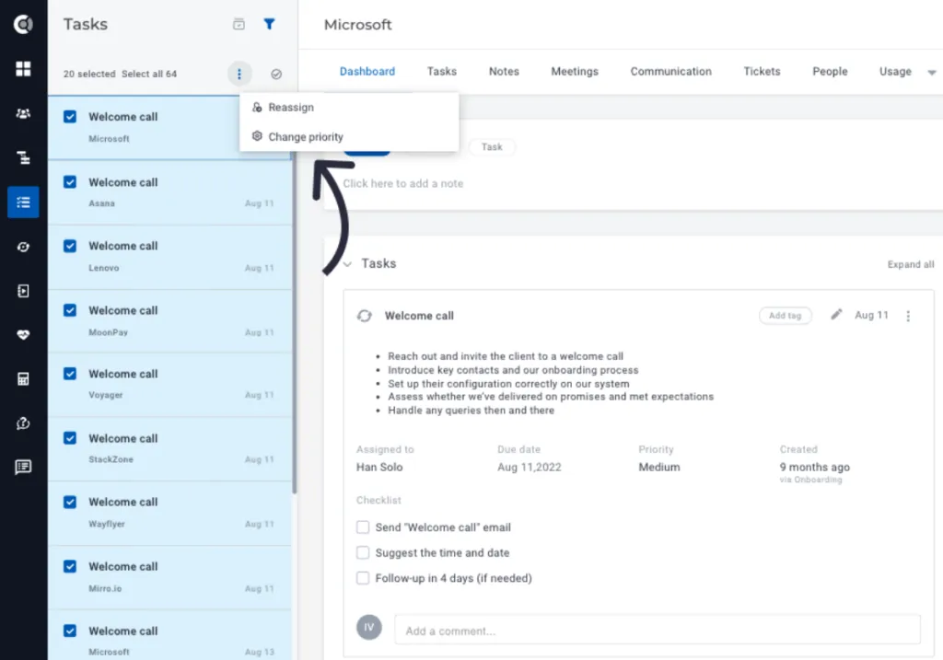Tick the Suggest the time and date checkbox
This screenshot has height=660, width=943.
point(363,552)
